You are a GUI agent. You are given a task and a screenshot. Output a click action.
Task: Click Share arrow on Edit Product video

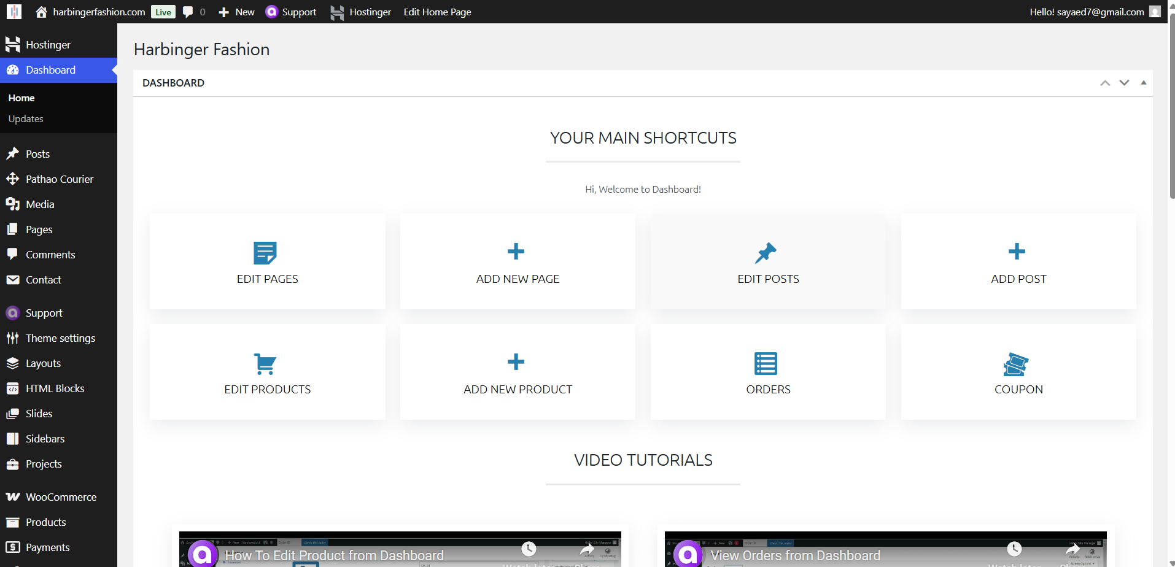click(x=587, y=549)
